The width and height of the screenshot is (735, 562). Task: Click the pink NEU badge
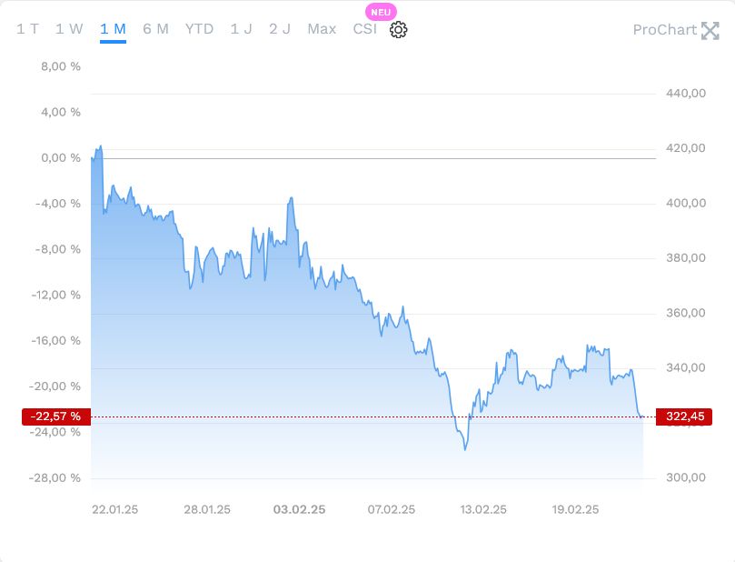381,12
